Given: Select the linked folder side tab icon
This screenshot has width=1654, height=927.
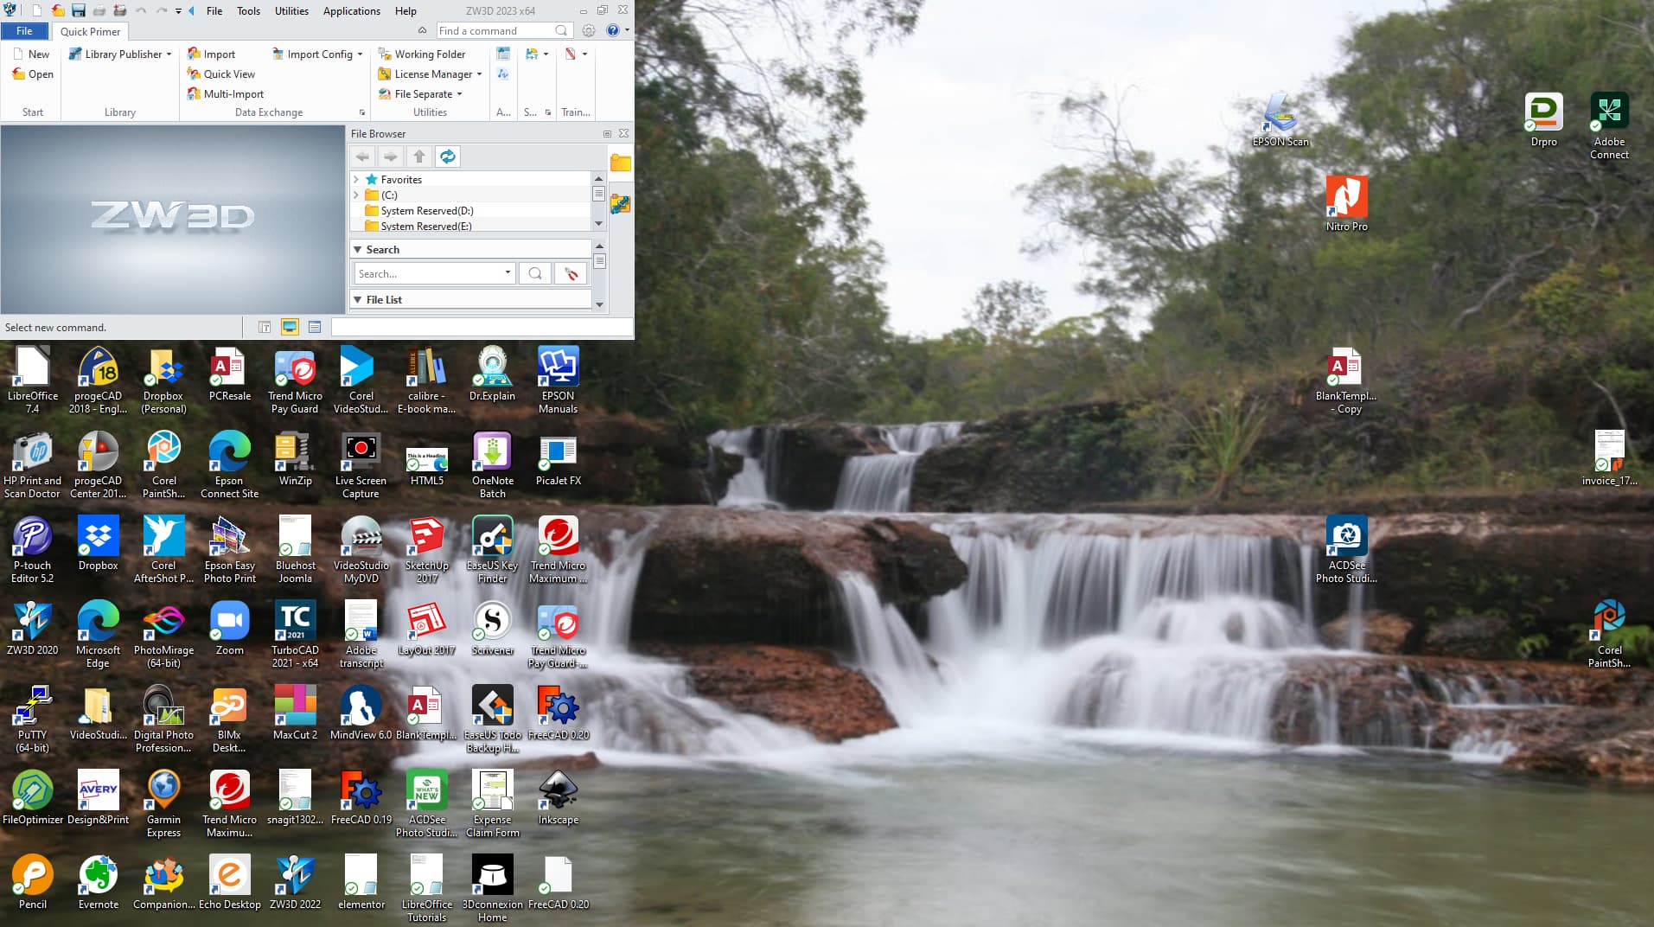Looking at the screenshot, I should tap(621, 204).
